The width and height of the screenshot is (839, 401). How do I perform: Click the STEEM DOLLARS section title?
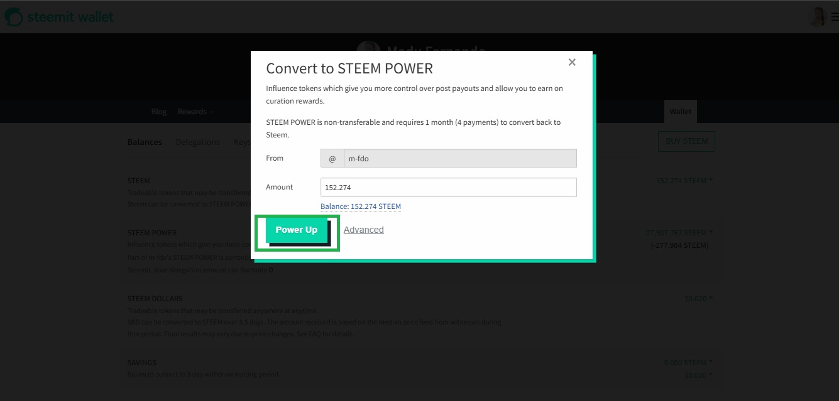point(155,299)
